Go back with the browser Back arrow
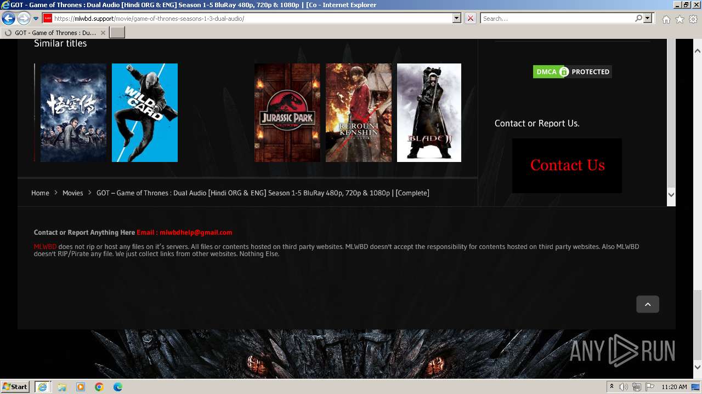 tap(8, 19)
